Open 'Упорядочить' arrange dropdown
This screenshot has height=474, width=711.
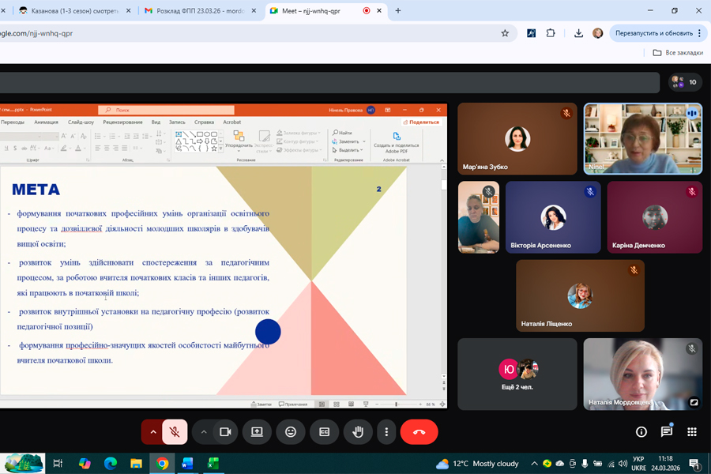coord(239,141)
